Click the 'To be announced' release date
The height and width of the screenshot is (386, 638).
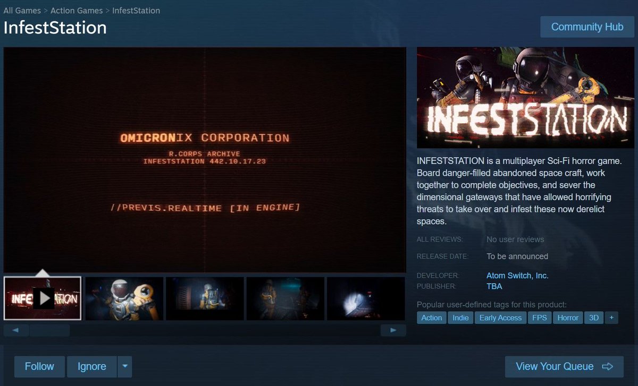517,256
